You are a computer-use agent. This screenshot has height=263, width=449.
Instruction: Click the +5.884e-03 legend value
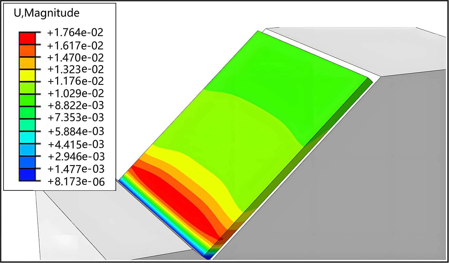[x=76, y=132]
